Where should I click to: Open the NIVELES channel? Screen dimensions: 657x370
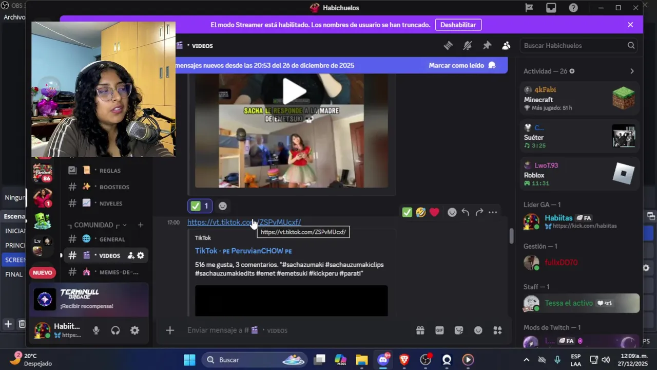click(x=107, y=203)
